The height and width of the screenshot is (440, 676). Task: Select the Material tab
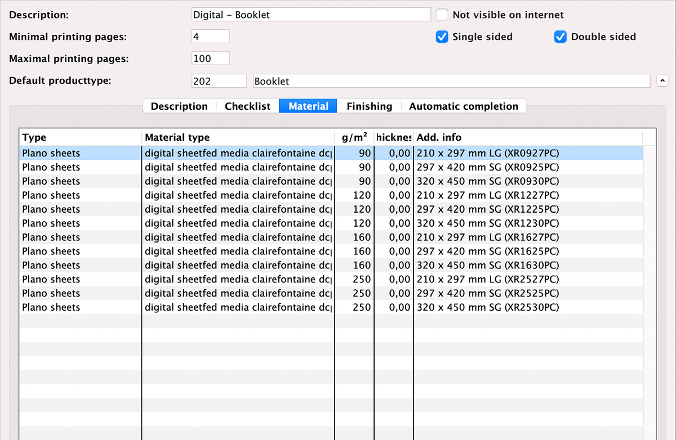[x=308, y=106]
